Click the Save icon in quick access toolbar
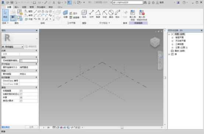The image size is (204, 134). (x=12, y=3)
